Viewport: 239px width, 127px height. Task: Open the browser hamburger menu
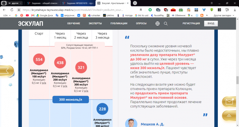pos(212,3)
